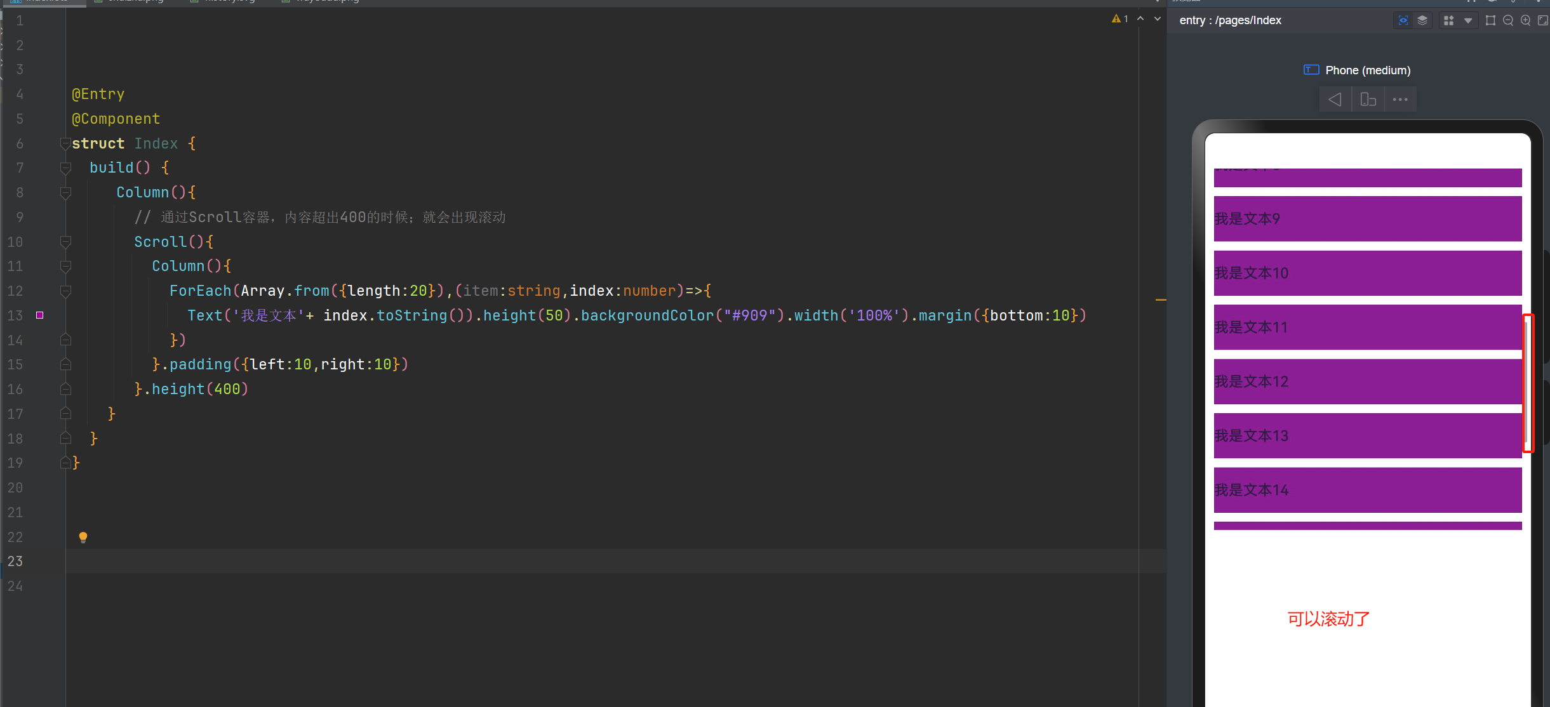Viewport: 1550px width, 707px height.
Task: Click the component layers stack icon
Action: [x=1422, y=20]
